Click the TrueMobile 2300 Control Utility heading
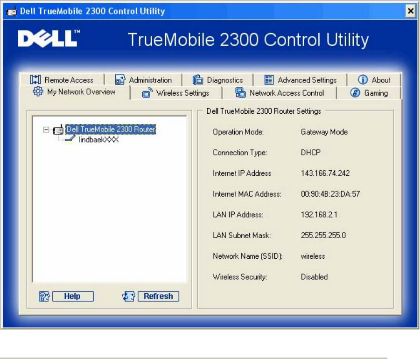 pos(248,40)
